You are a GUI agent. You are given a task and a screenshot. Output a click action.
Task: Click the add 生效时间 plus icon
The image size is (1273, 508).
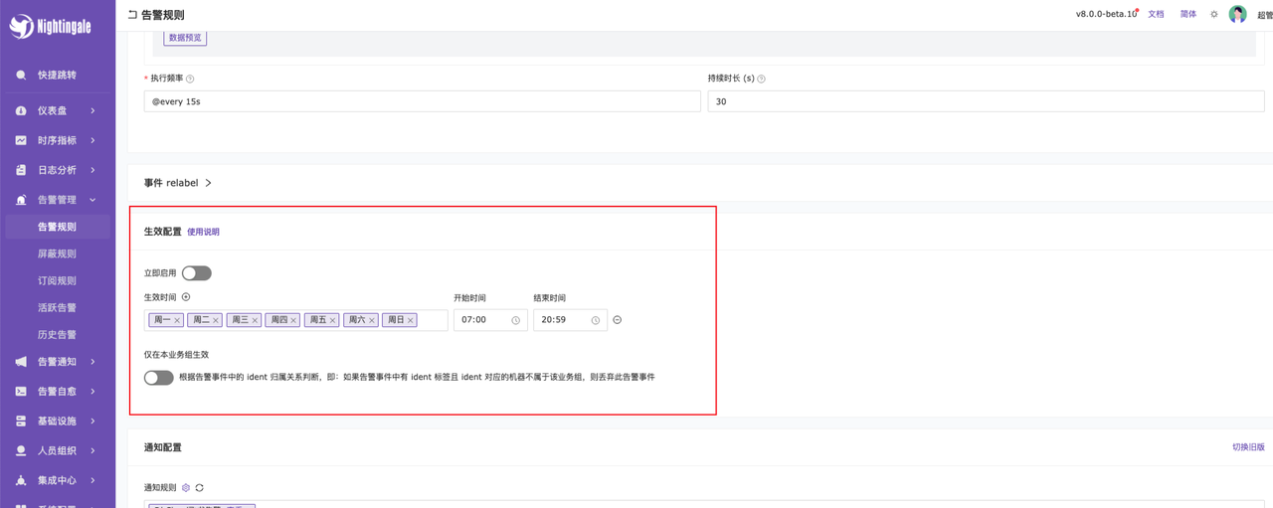[x=186, y=297]
